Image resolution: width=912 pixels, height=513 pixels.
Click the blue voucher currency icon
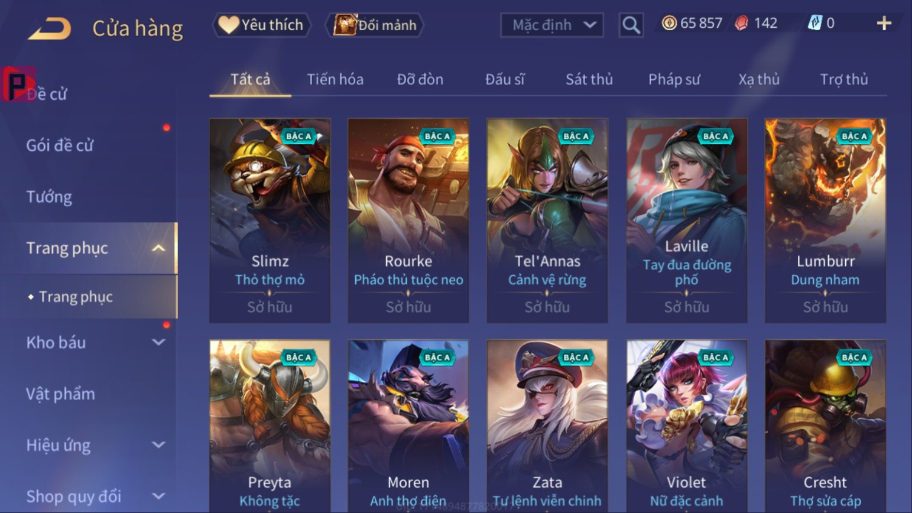click(815, 23)
